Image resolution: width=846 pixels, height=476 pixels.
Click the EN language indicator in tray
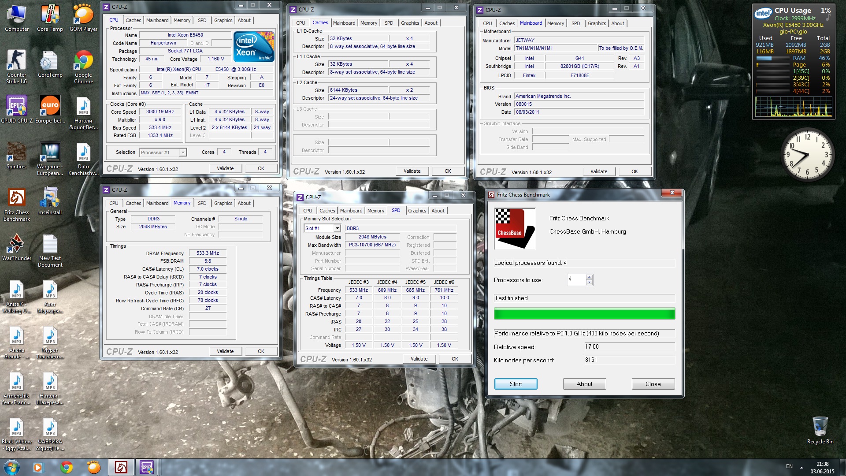789,466
